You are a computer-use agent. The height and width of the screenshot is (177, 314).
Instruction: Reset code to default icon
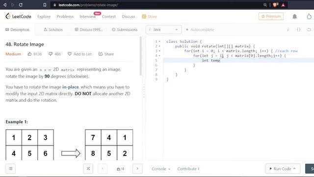click(309, 29)
